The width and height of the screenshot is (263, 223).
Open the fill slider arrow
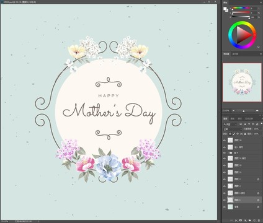(x=261, y=134)
